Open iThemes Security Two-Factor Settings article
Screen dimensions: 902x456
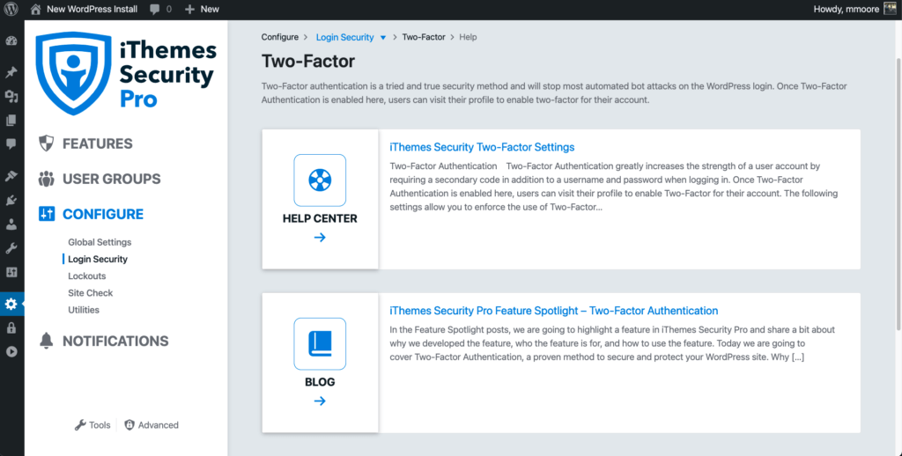(482, 147)
